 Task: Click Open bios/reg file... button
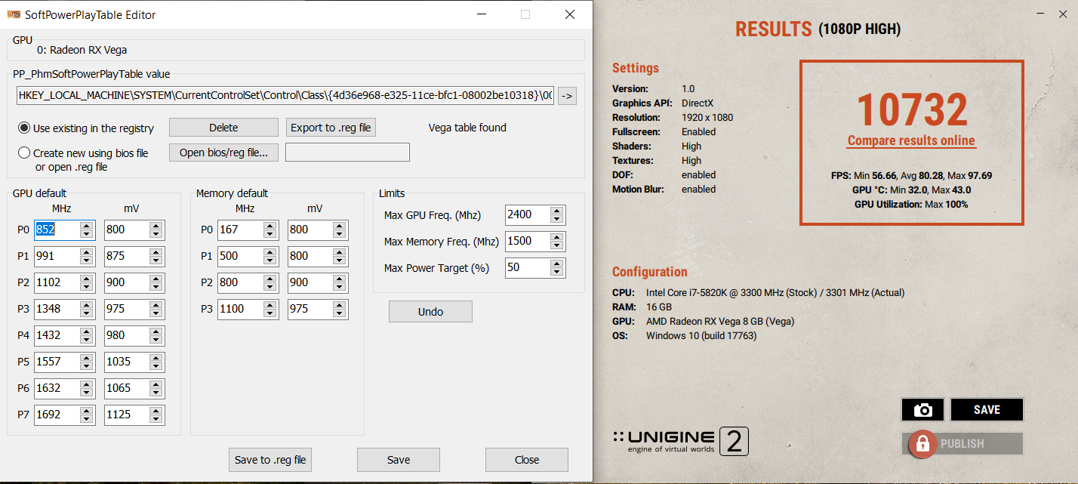point(223,153)
